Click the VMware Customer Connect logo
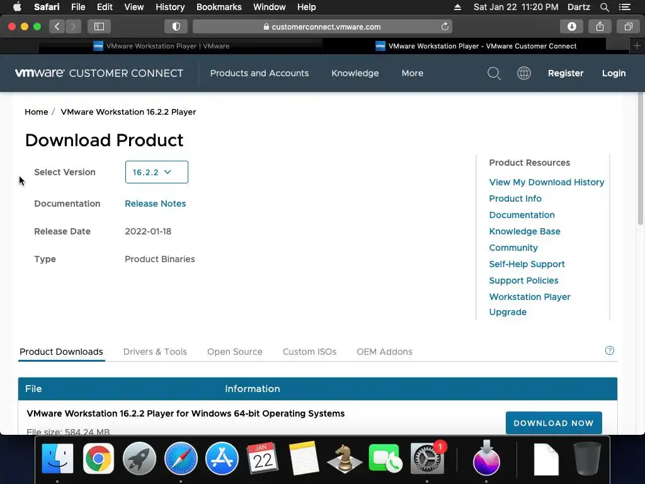 tap(99, 73)
